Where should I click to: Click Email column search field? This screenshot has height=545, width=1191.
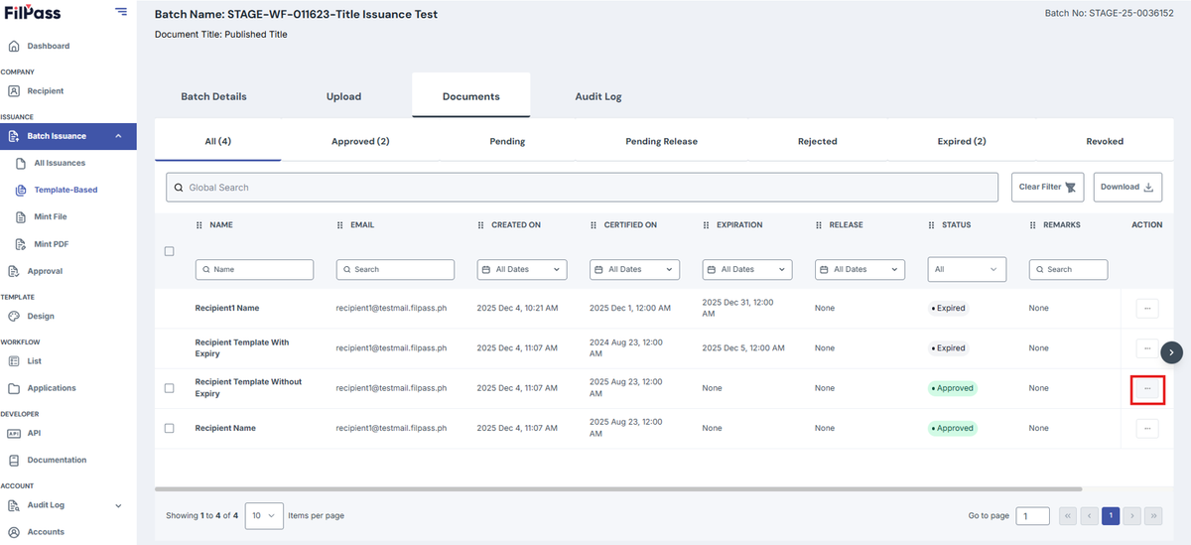395,269
